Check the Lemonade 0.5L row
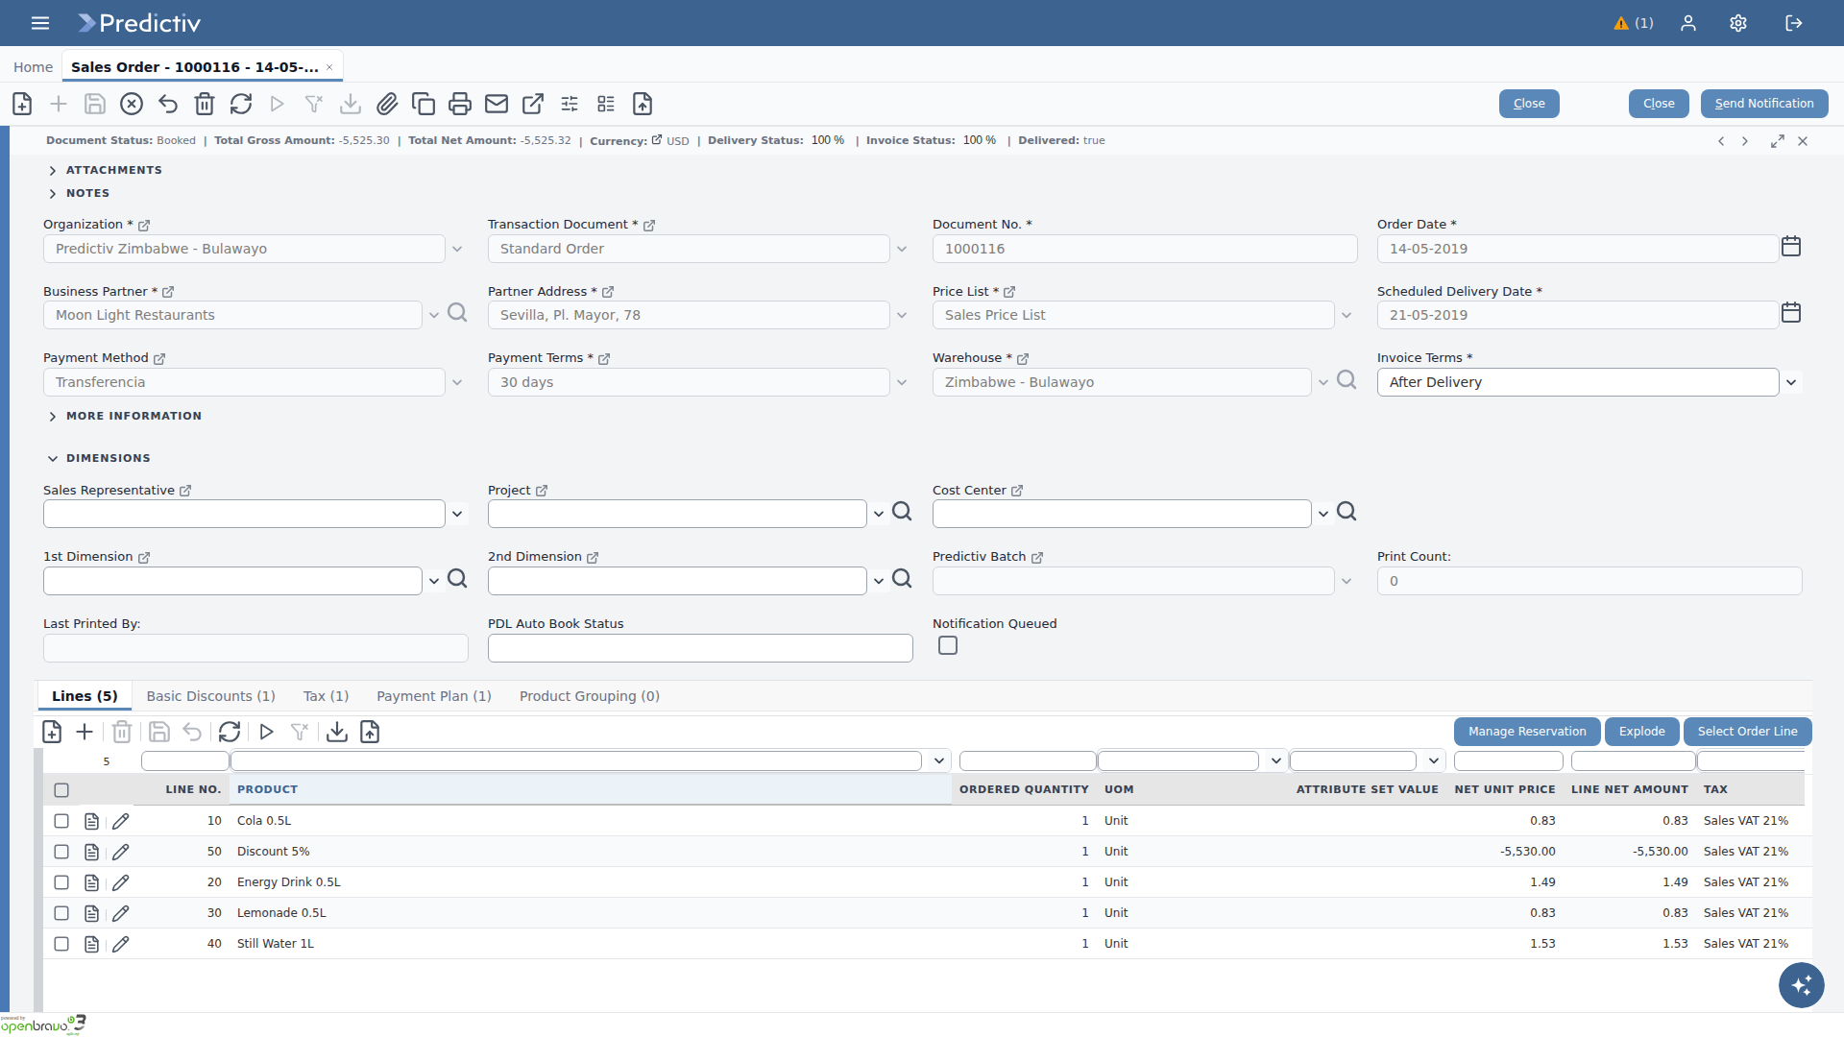The height and width of the screenshot is (1037, 1844). pos(61,913)
